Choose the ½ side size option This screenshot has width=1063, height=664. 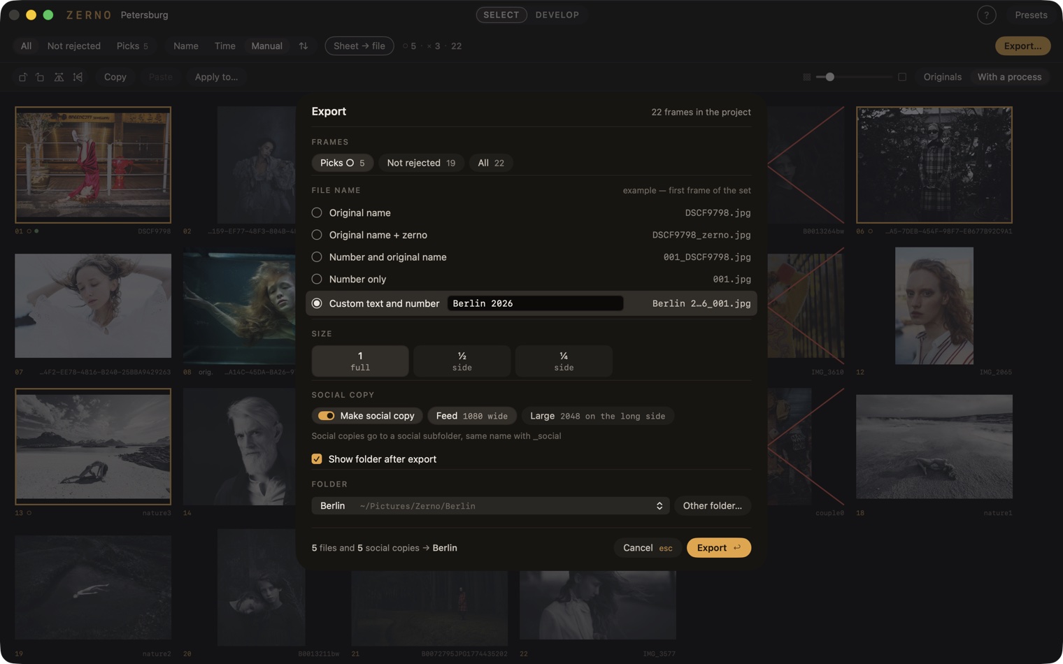(462, 361)
